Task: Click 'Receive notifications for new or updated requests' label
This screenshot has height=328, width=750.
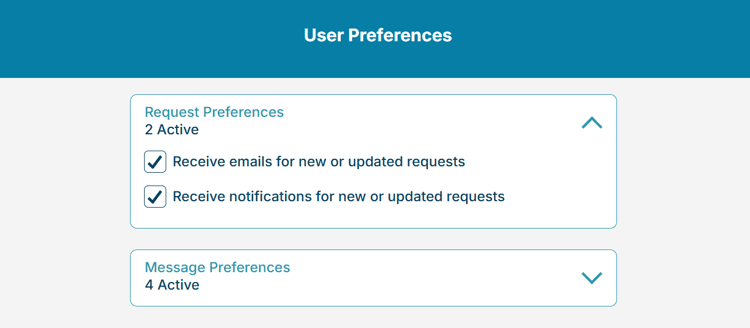Action: (338, 197)
